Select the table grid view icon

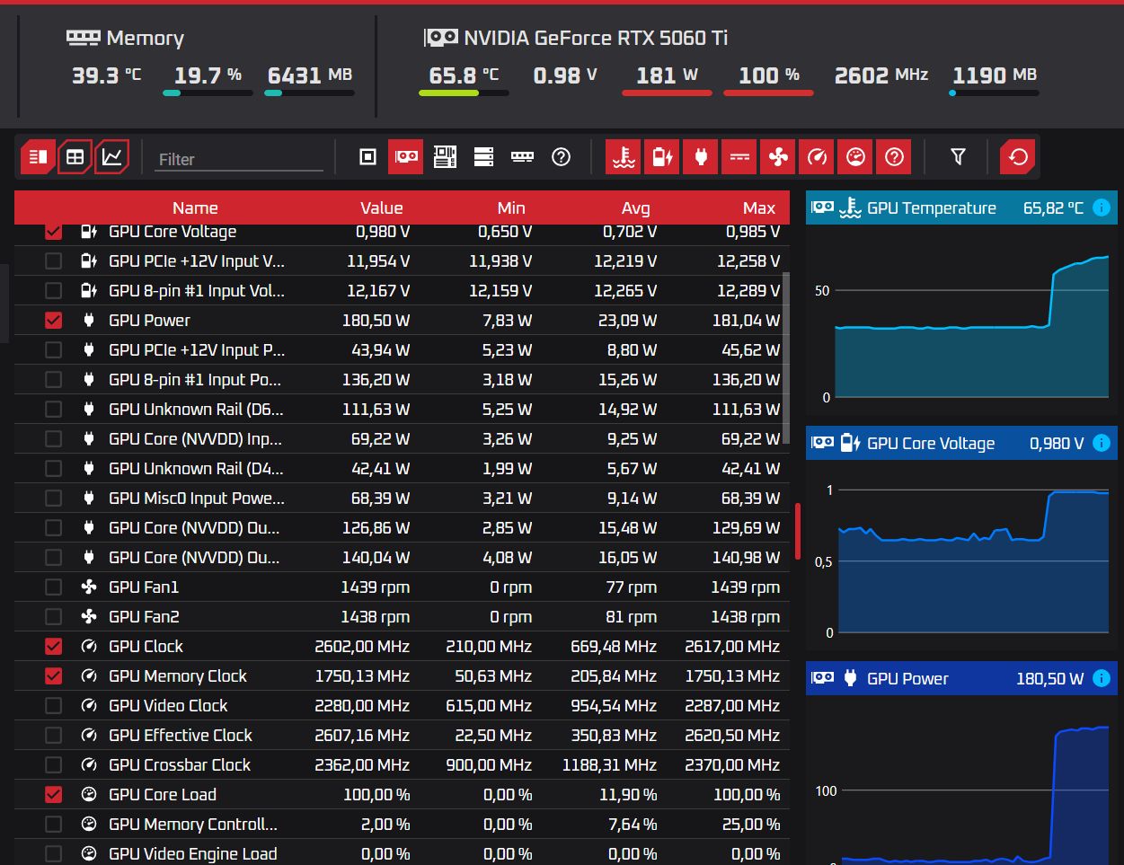click(75, 157)
